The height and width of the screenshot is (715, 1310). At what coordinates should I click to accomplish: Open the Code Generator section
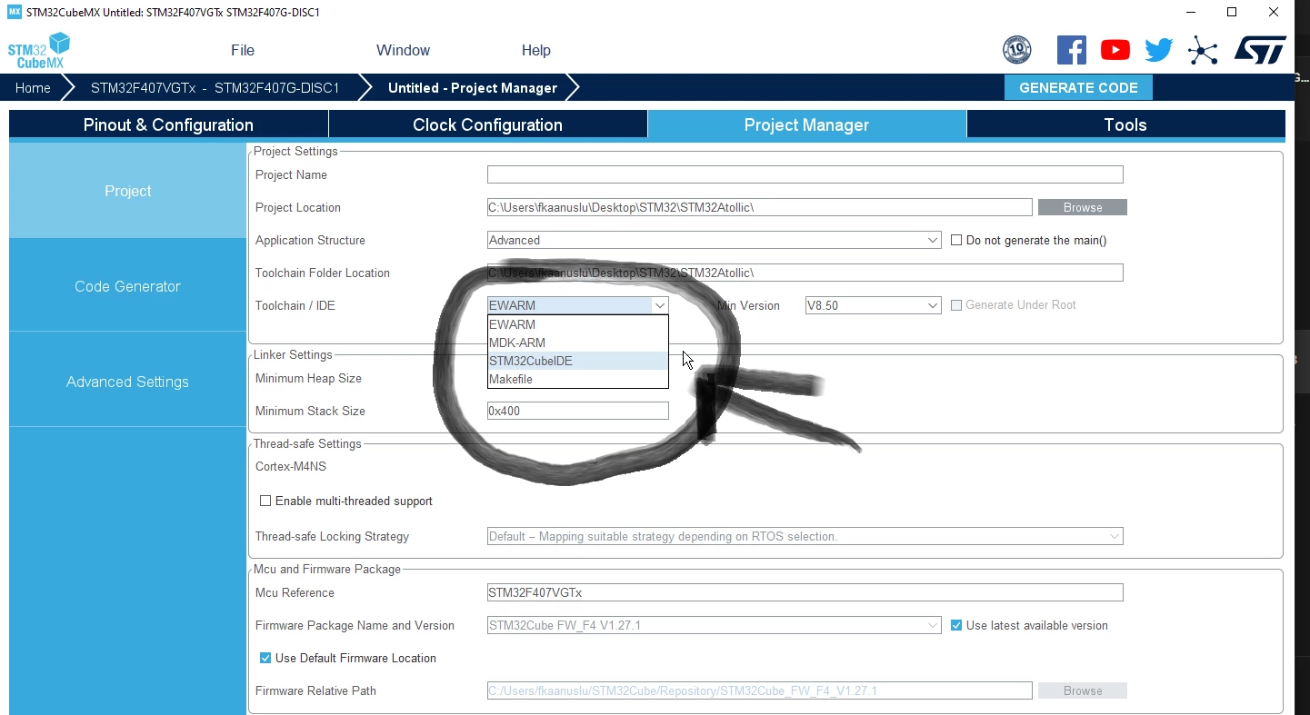pos(128,286)
